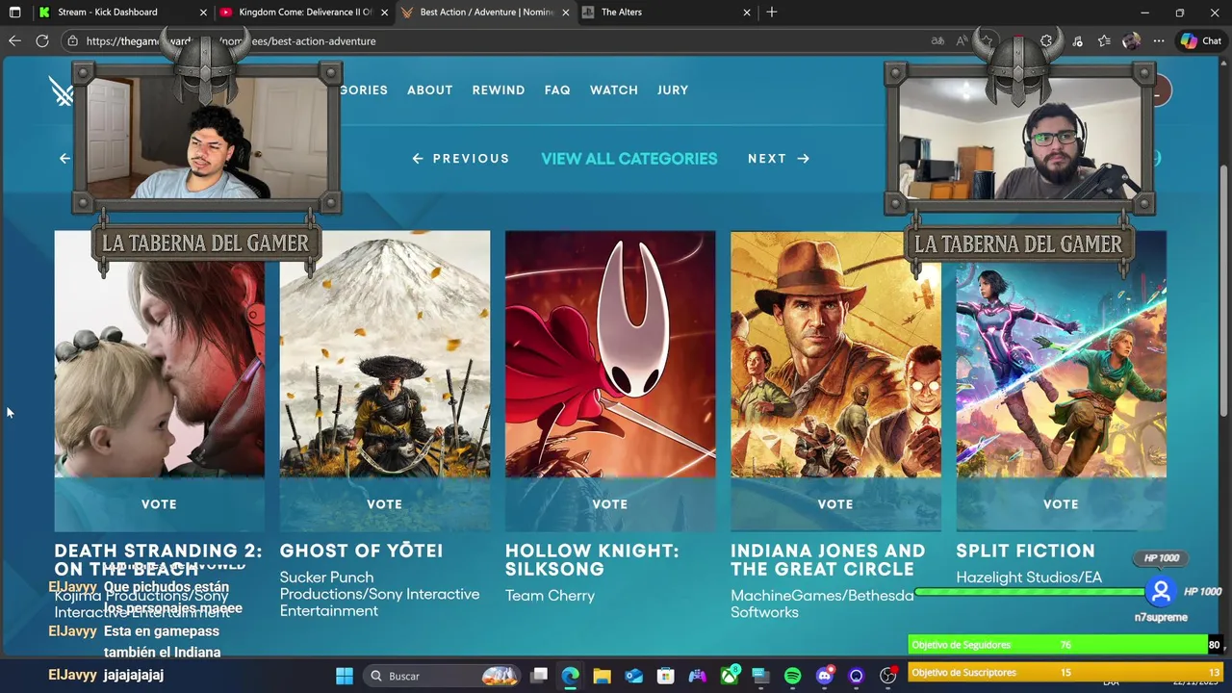Open the REWIND menu item
This screenshot has height=693, width=1232.
coord(499,90)
